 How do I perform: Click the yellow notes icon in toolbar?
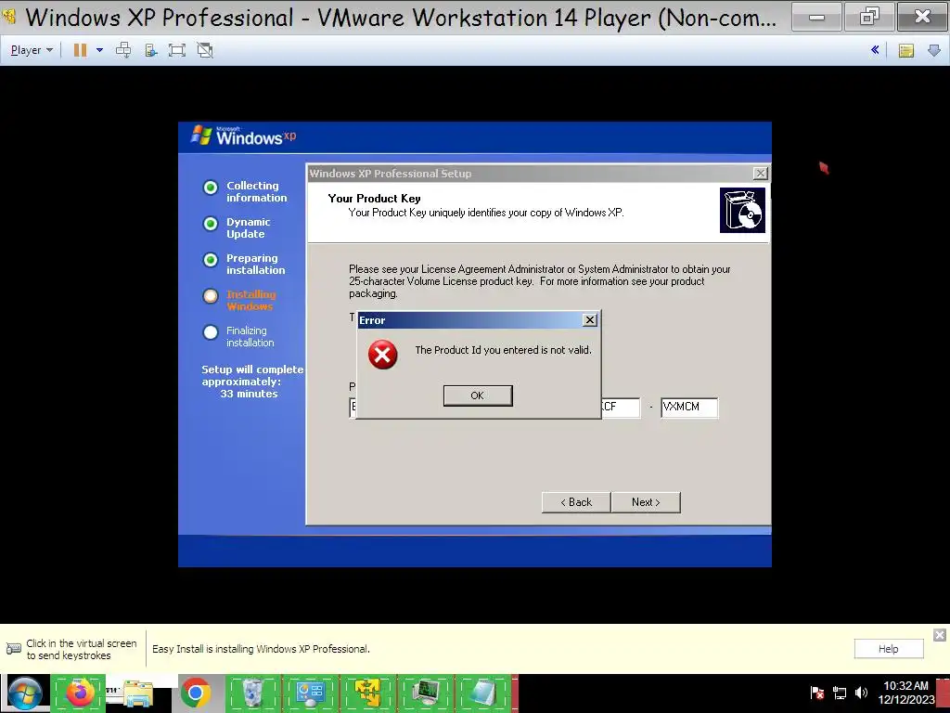906,50
